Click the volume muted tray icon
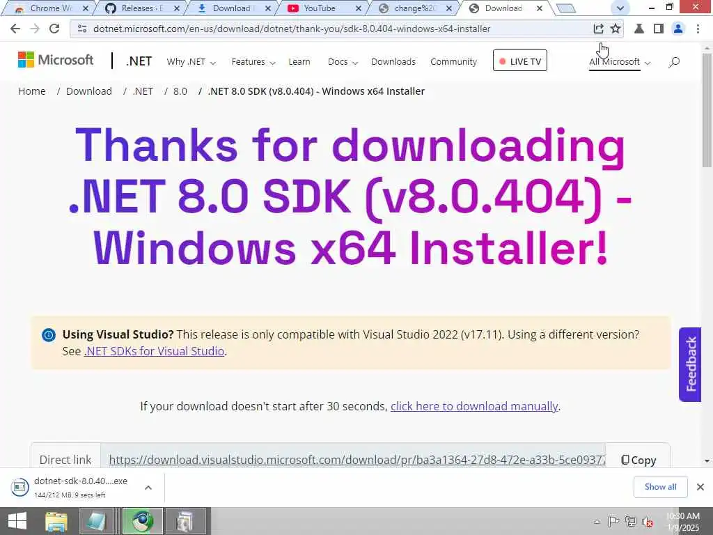The image size is (713, 535). pyautogui.click(x=647, y=522)
